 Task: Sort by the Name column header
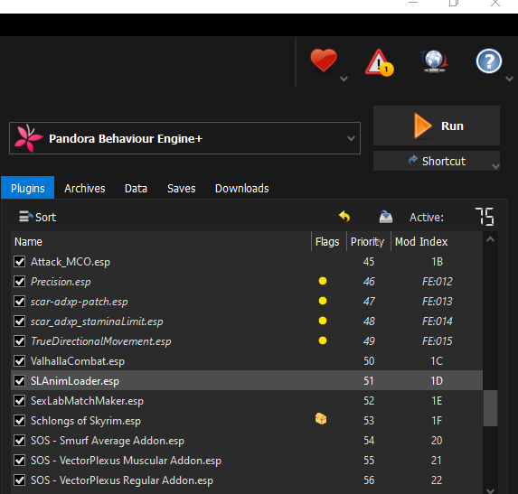click(161, 241)
